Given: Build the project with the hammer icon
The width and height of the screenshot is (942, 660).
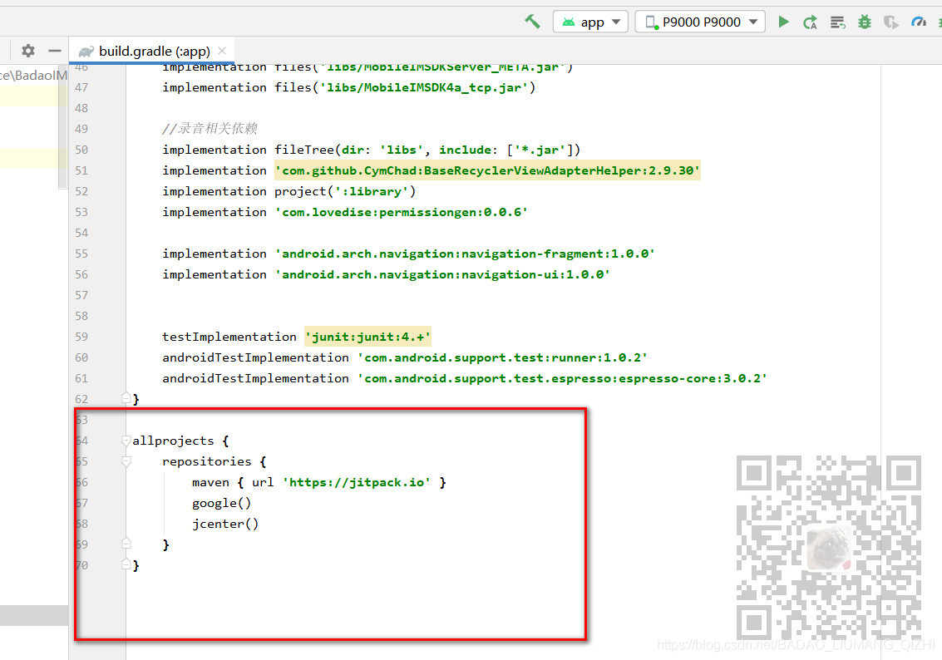Looking at the screenshot, I should pos(532,20).
